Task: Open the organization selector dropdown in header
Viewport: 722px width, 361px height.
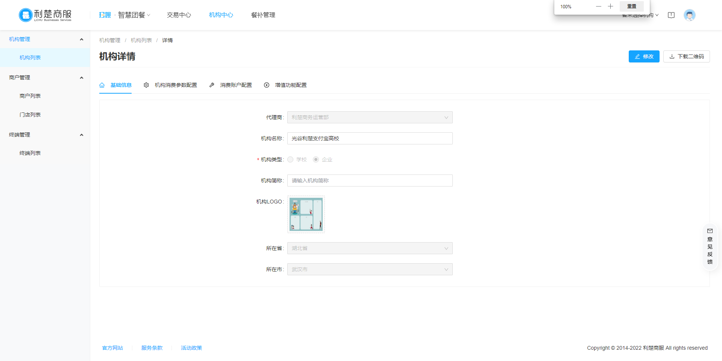Action: 640,15
